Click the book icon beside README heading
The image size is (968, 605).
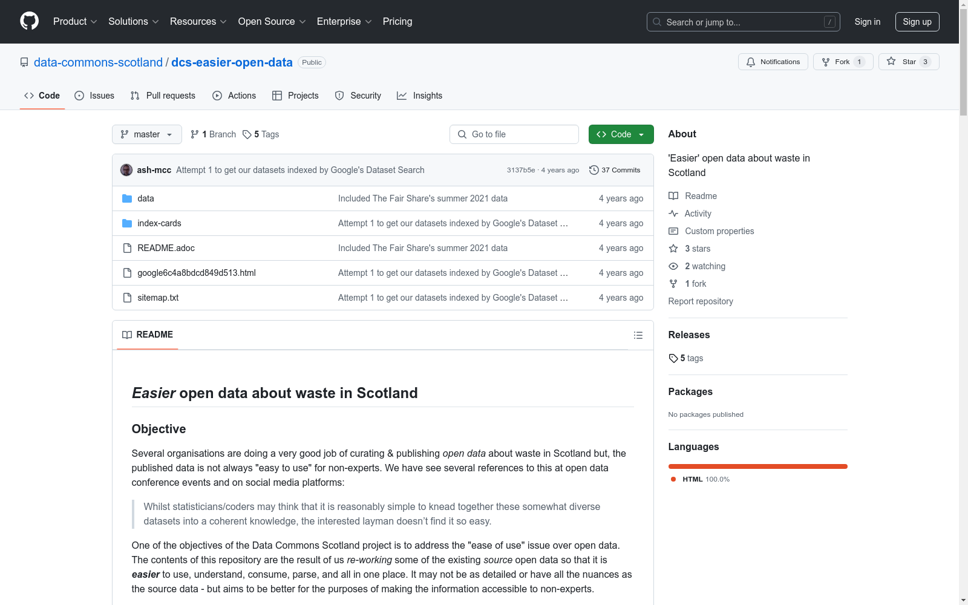127,335
